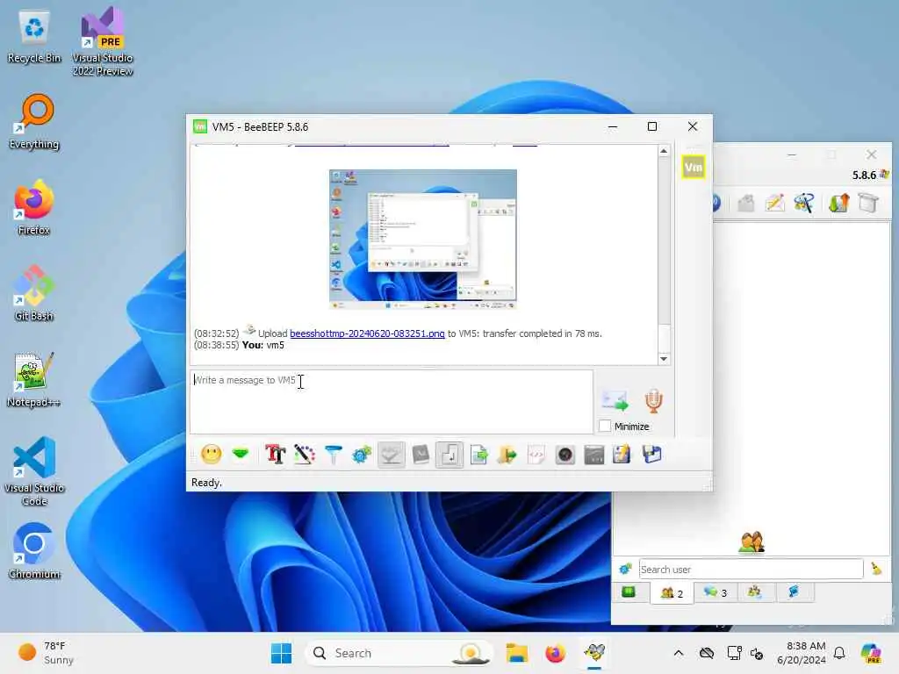This screenshot has height=674, width=899.
Task: Click the pencil note icon in main window
Action: click(774, 203)
